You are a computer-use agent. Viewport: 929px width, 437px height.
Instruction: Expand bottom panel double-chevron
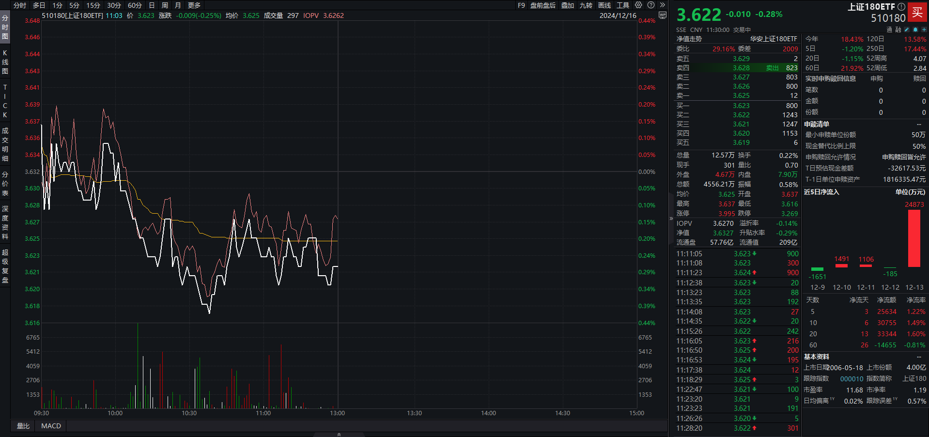click(339, 434)
